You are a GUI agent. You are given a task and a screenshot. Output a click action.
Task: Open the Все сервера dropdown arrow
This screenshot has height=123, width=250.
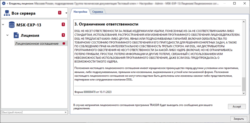coord(66,13)
